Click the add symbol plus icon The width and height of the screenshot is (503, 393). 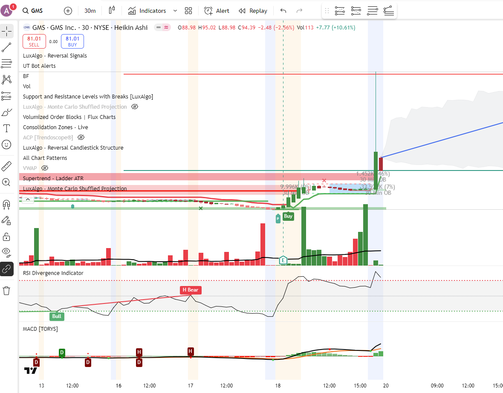point(68,11)
